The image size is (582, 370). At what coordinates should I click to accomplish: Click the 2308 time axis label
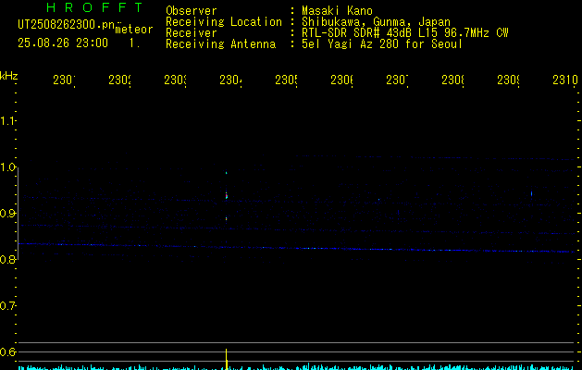[x=452, y=80]
